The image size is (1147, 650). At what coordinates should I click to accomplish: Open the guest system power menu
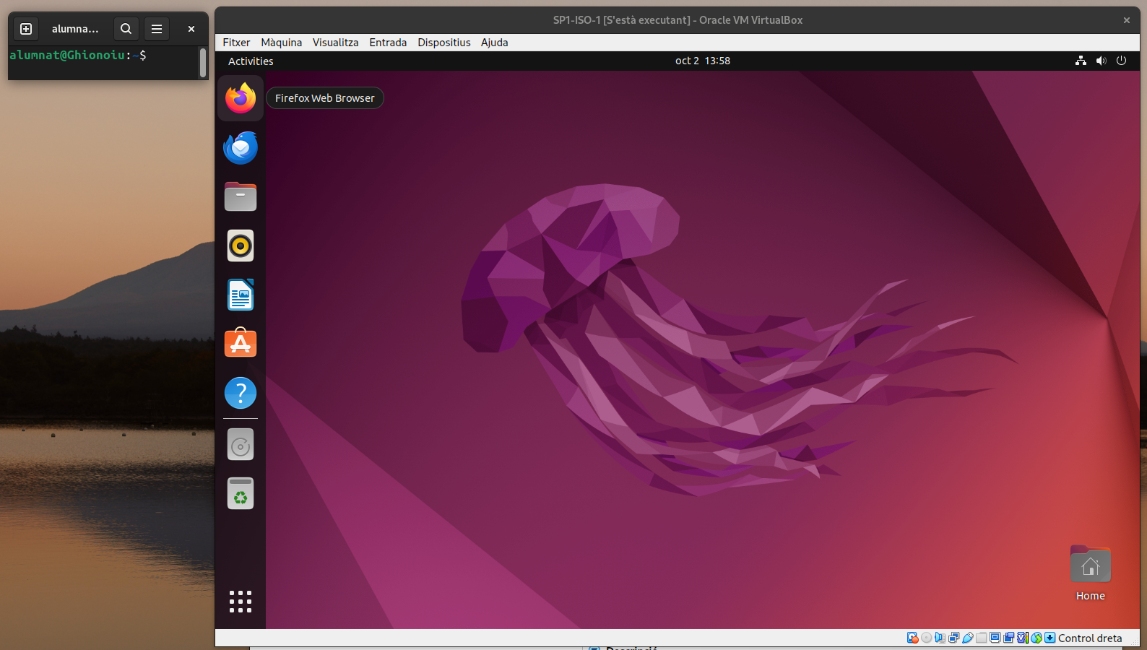click(x=1121, y=61)
